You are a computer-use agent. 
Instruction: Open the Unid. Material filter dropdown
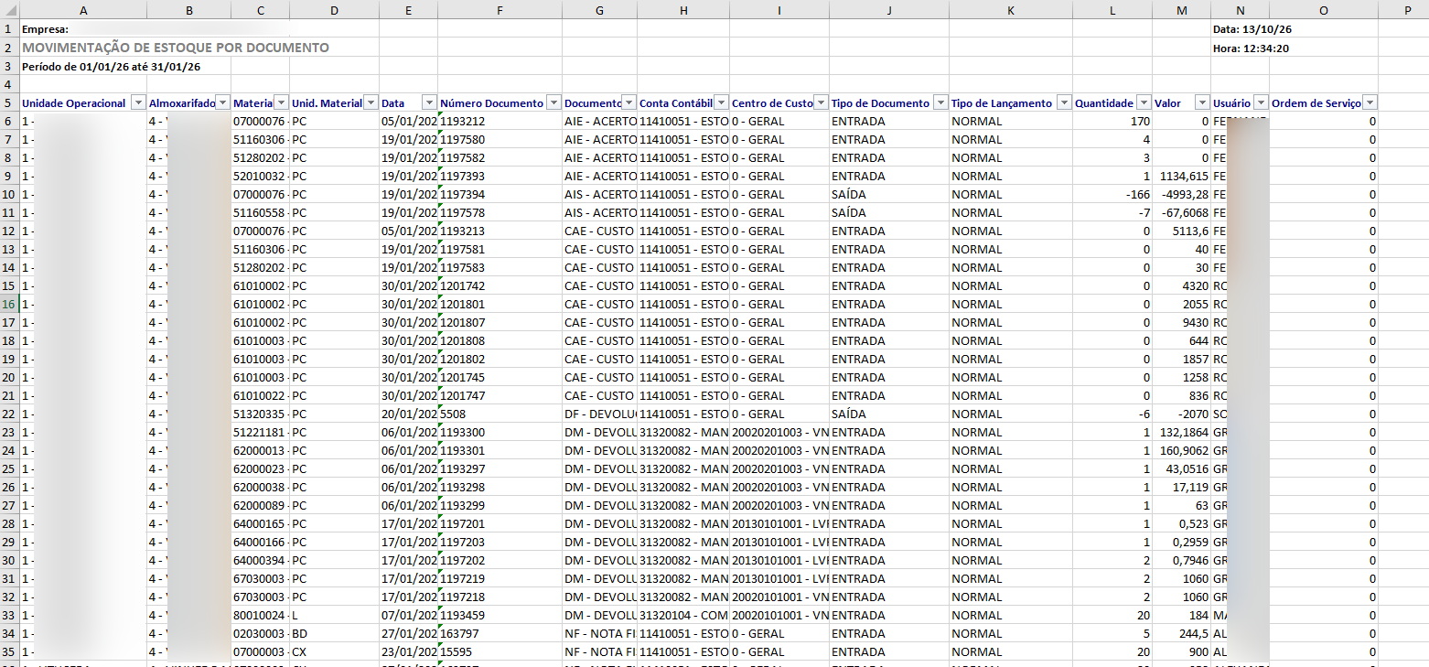click(x=371, y=103)
